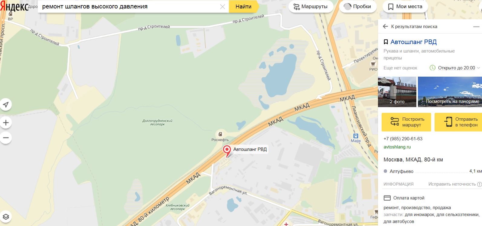Click the bookmark icon beside Автошланг РВД
The image size is (482, 226).
[x=386, y=42]
